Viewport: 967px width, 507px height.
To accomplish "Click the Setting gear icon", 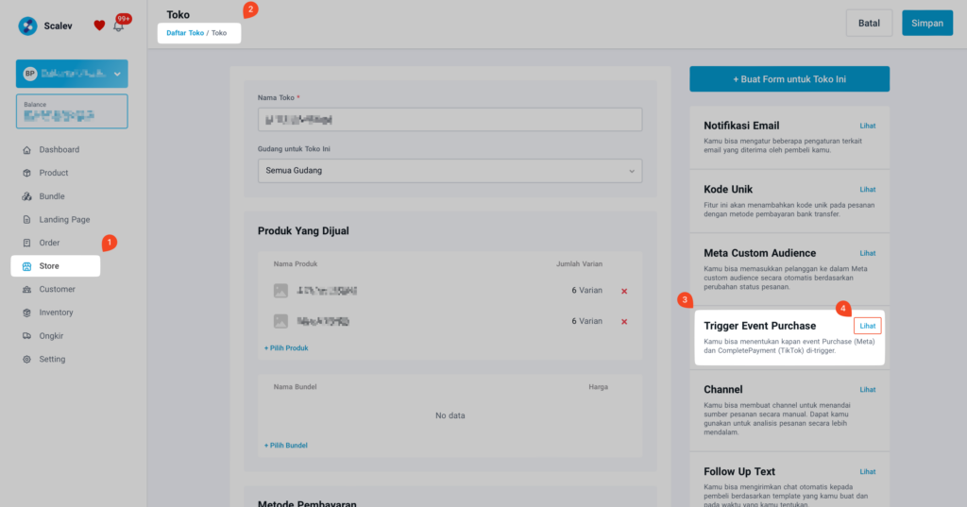I will click(26, 359).
